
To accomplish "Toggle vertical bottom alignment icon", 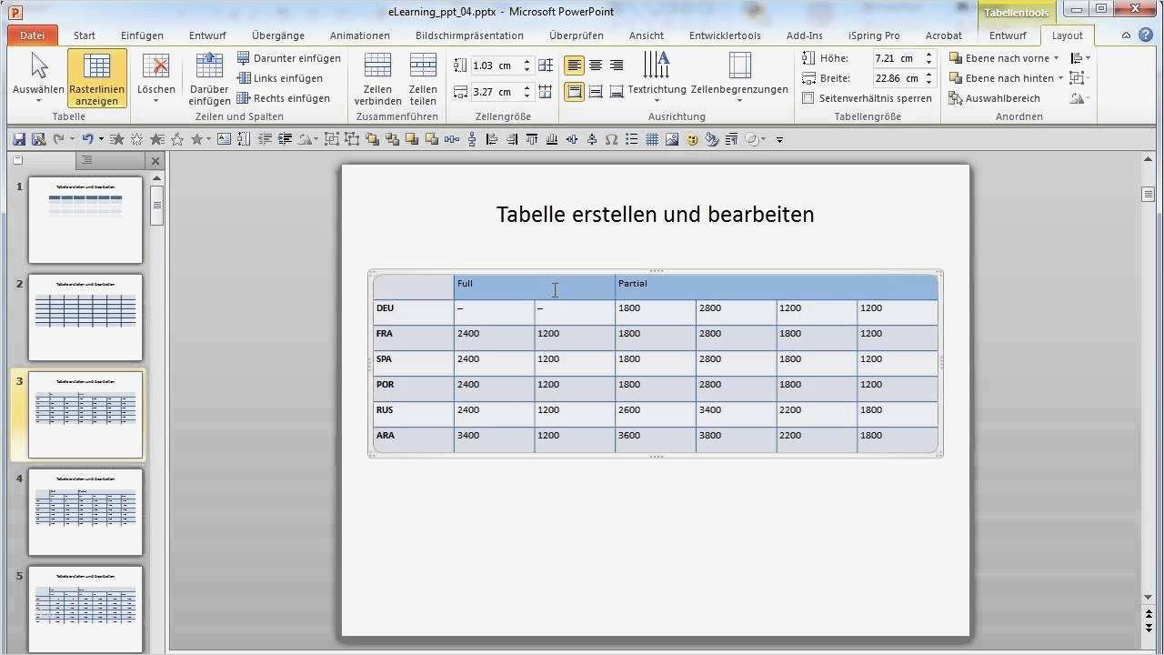I will pyautogui.click(x=617, y=91).
